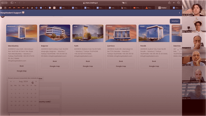Go to next month in calendar
206x116 pixels.
click(33, 81)
